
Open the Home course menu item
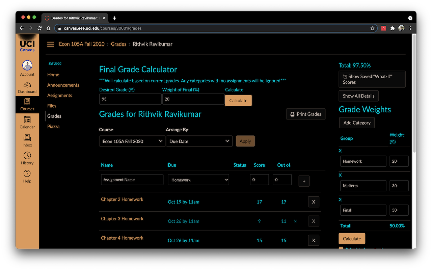click(53, 75)
